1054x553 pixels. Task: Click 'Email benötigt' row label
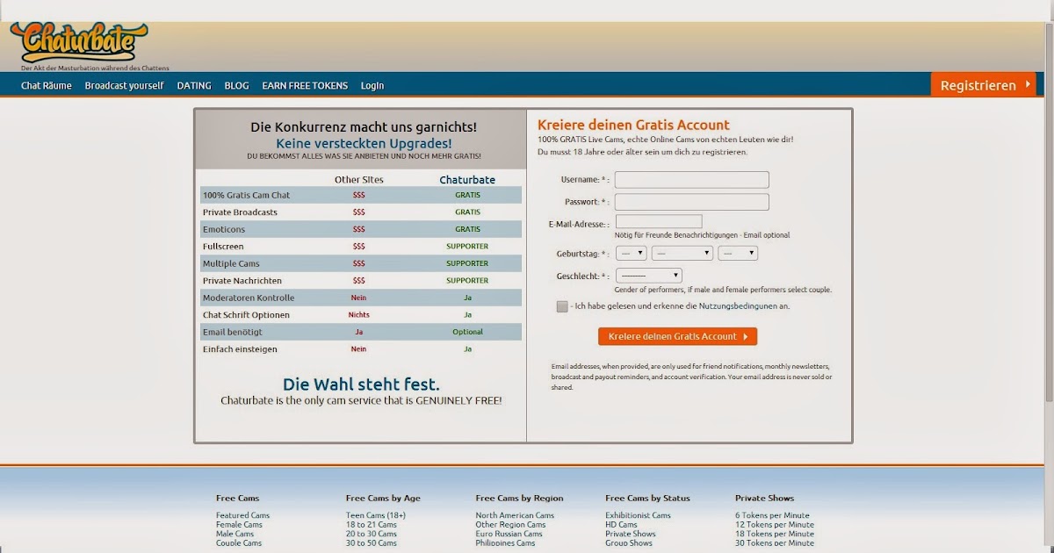233,332
